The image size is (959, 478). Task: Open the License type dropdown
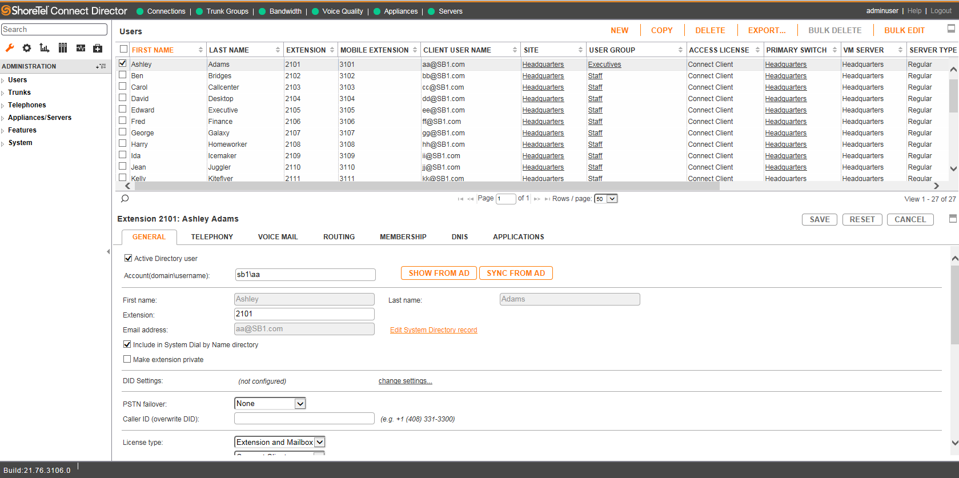click(280, 442)
